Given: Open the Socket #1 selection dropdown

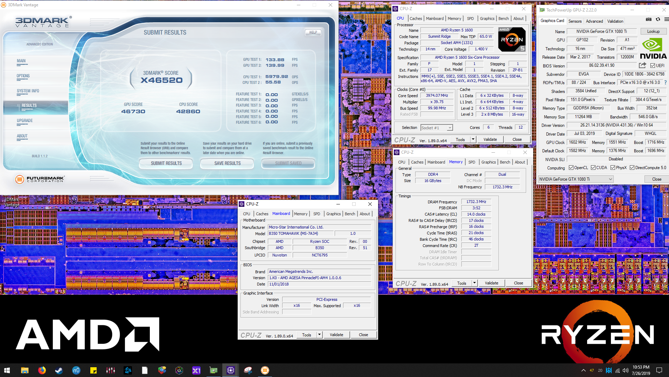Looking at the screenshot, I should [x=437, y=128].
